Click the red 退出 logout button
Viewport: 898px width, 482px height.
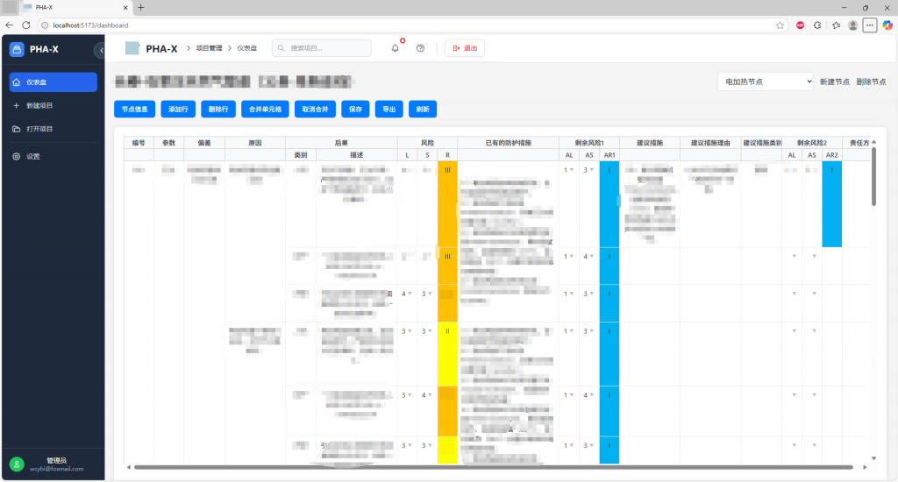(465, 48)
